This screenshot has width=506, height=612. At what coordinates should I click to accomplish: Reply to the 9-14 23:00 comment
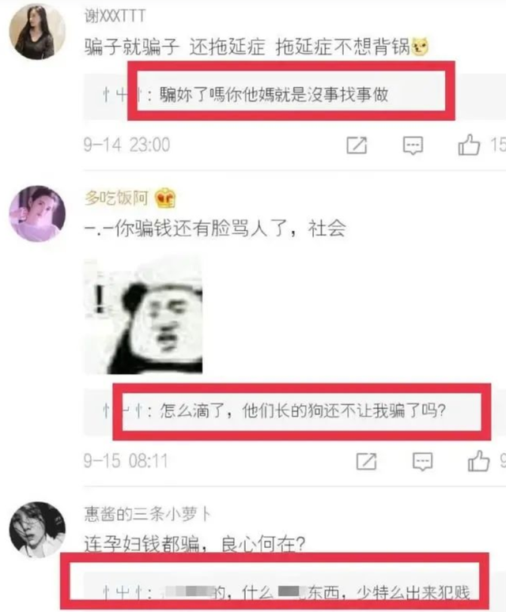tap(413, 145)
